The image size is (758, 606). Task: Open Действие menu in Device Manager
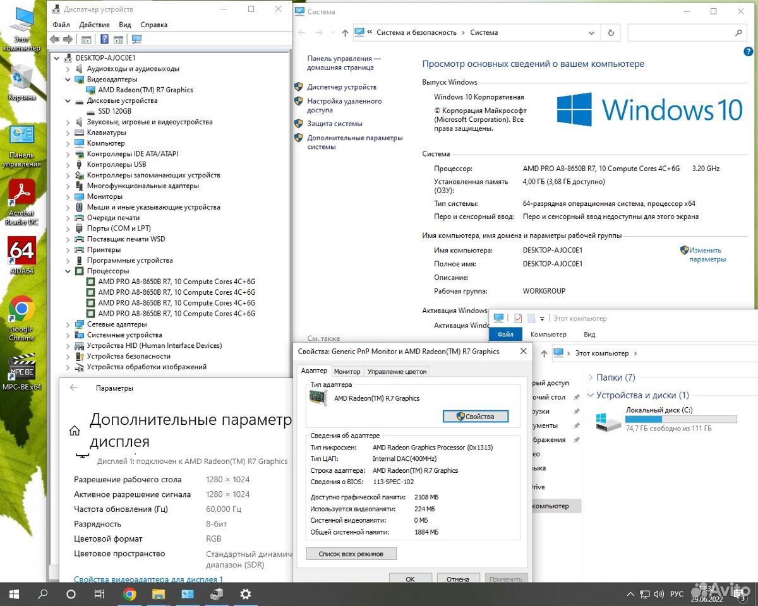click(95, 25)
